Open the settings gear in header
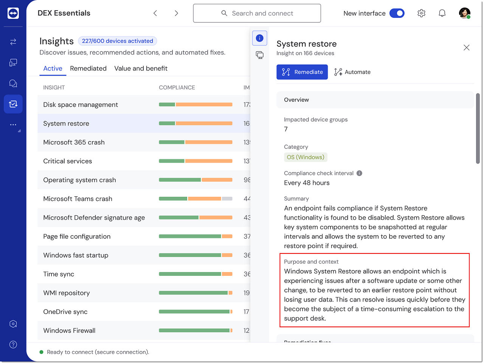The width and height of the screenshot is (484, 364). click(421, 13)
